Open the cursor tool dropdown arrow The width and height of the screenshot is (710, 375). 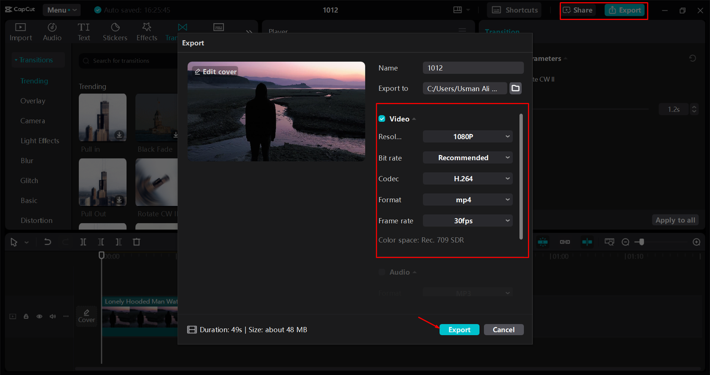point(27,243)
